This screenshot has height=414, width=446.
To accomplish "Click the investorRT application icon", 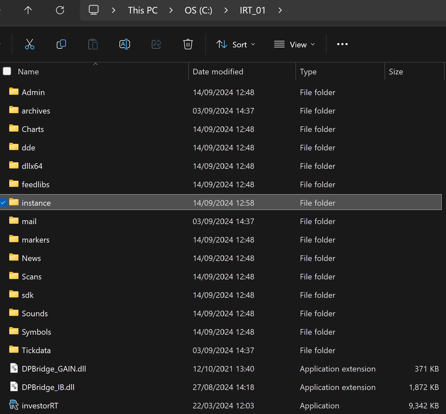I will (x=14, y=405).
